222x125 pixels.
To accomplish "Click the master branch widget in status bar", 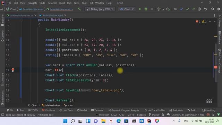I will pos(154,115).
